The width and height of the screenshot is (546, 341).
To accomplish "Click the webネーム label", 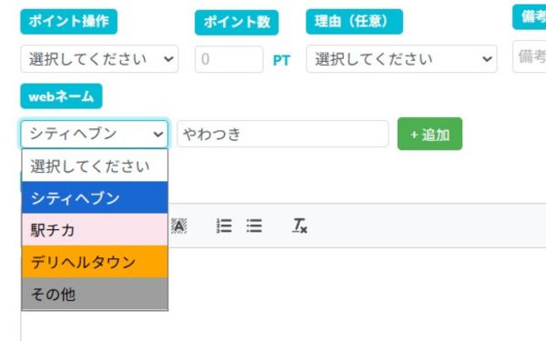I will tap(61, 96).
